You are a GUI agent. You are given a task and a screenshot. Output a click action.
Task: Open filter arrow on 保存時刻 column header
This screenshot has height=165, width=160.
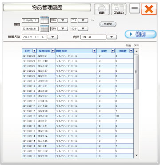point(53,51)
